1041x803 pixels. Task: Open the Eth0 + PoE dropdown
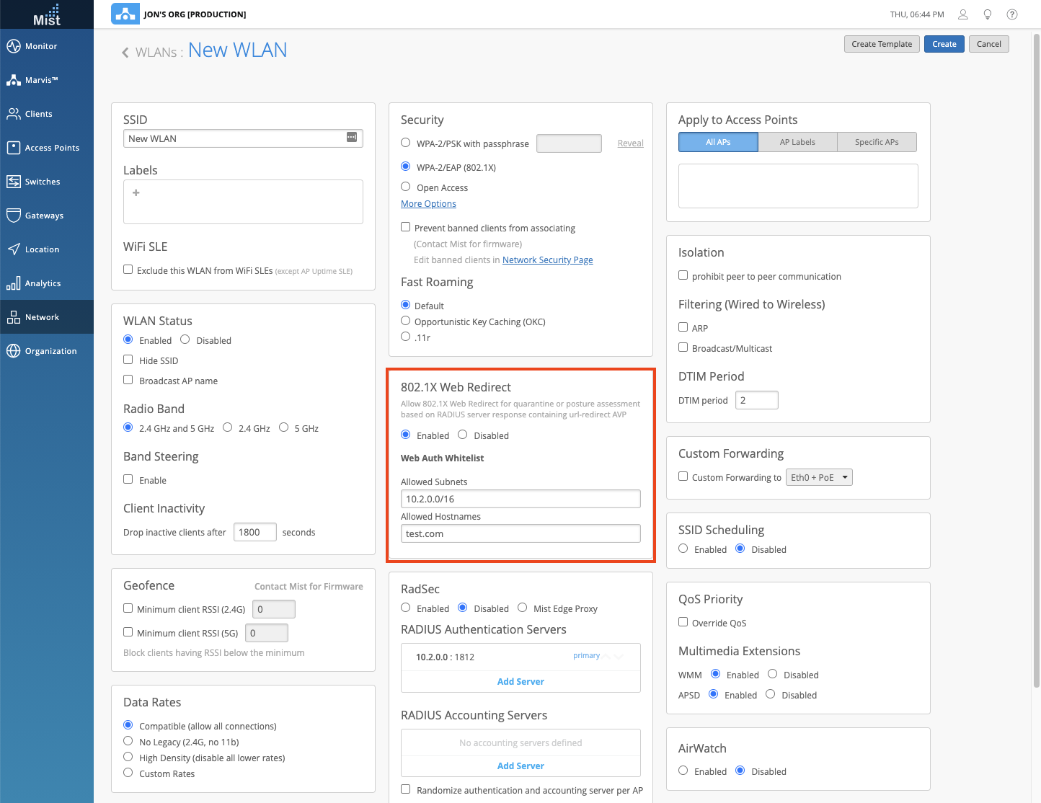(818, 477)
